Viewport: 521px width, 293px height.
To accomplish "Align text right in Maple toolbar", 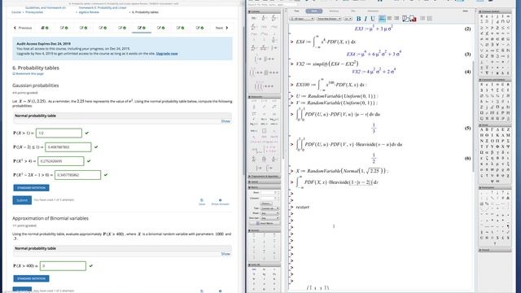I will pyautogui.click(x=396, y=19).
